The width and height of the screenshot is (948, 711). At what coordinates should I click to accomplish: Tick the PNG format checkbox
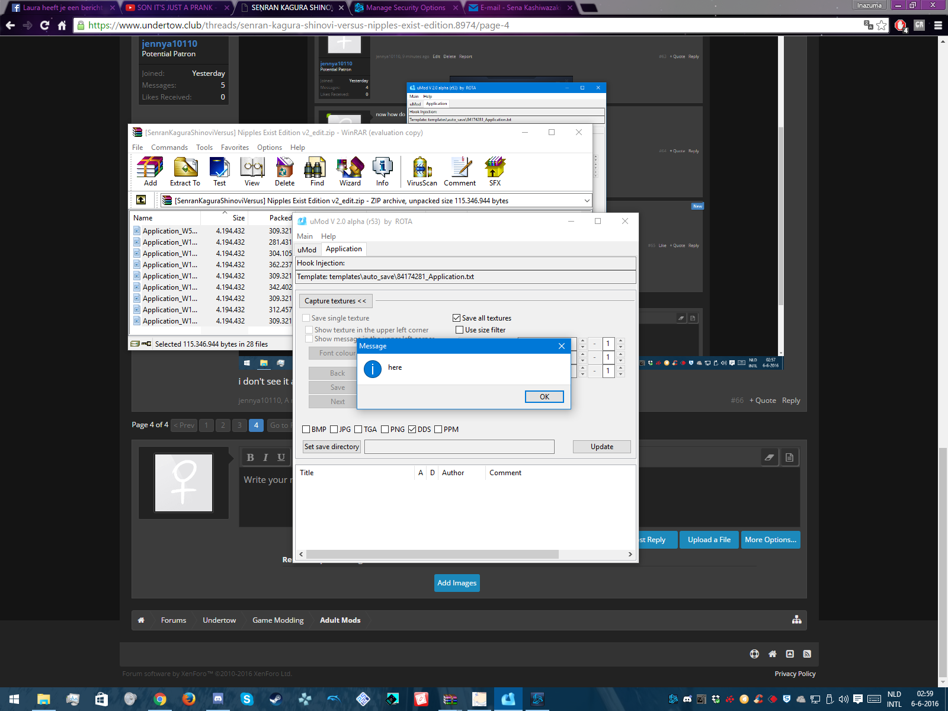click(385, 430)
